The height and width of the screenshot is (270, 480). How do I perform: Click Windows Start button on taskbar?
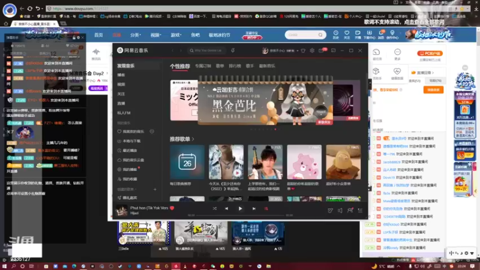coord(5,266)
